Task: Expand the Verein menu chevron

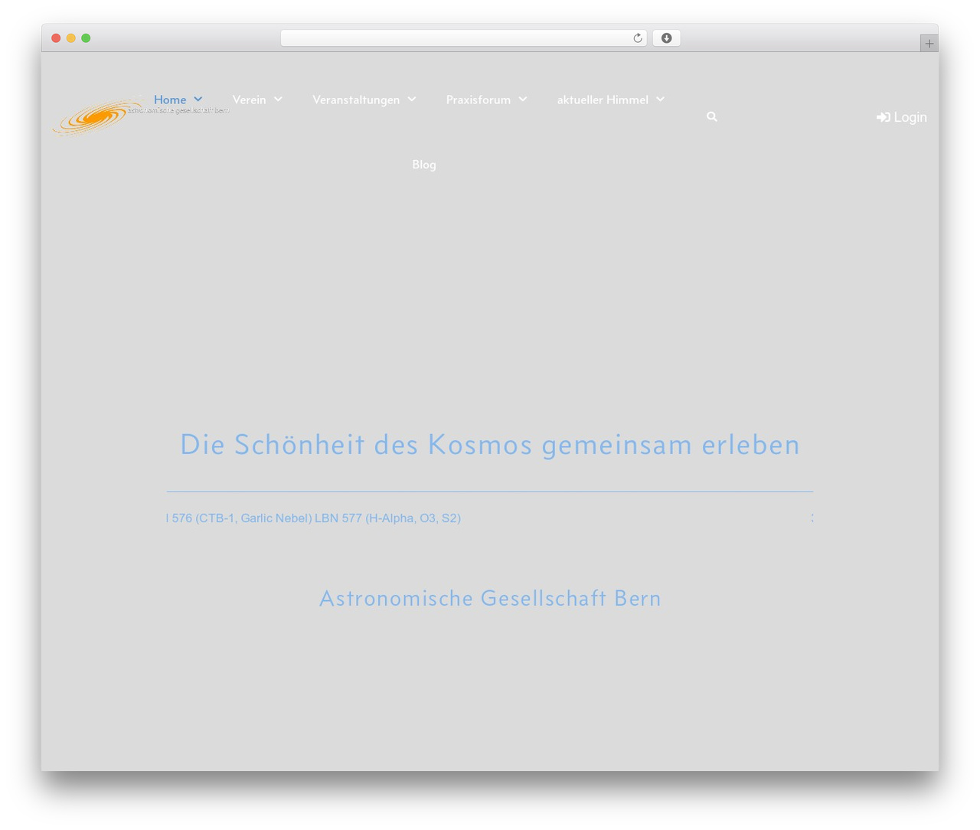Action: (278, 100)
